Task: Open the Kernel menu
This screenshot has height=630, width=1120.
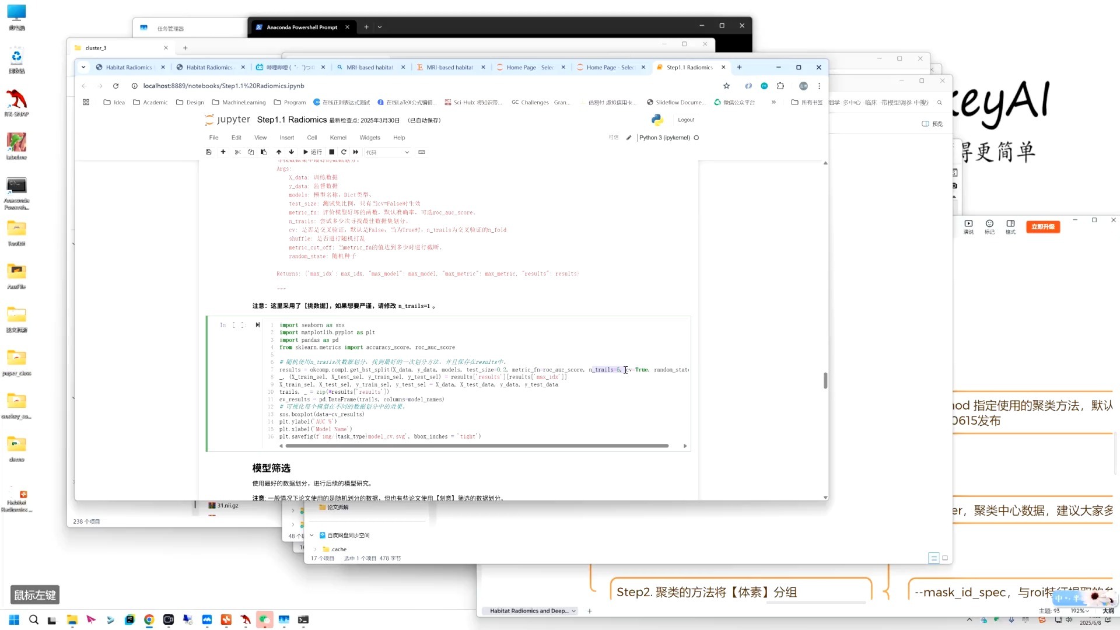Action: pos(338,138)
